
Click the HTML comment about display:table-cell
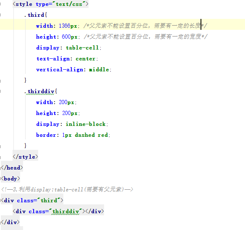click(67, 190)
